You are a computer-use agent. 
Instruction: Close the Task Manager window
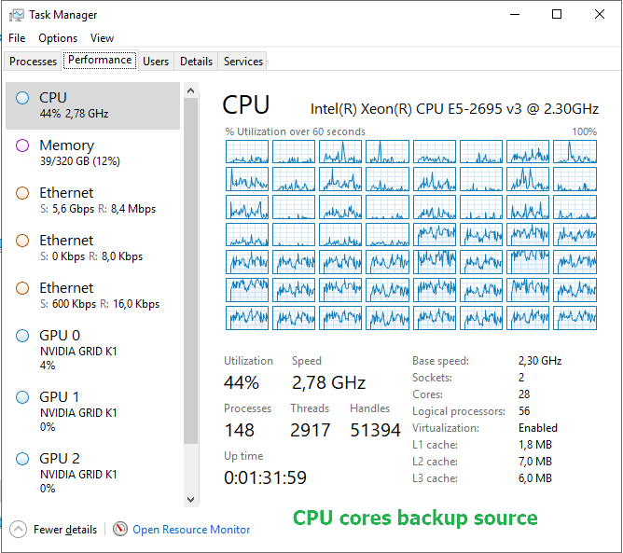[x=599, y=15]
